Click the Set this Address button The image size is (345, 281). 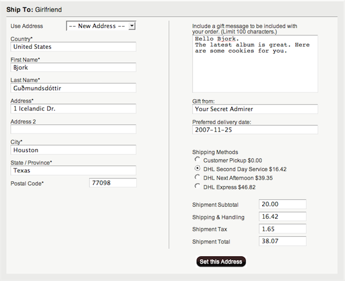coord(221,262)
